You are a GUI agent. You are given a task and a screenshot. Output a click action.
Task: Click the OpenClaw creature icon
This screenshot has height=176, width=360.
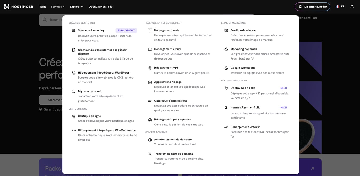click(x=226, y=88)
